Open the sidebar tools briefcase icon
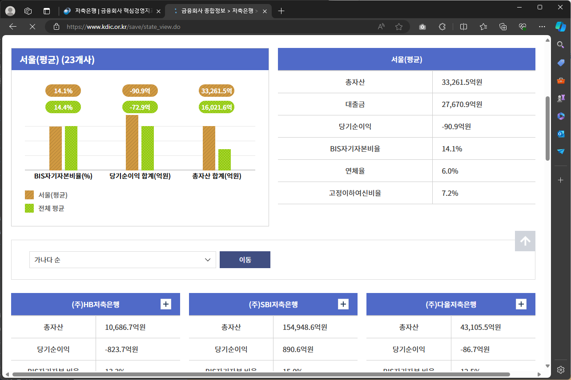The width and height of the screenshot is (571, 380). [561, 81]
